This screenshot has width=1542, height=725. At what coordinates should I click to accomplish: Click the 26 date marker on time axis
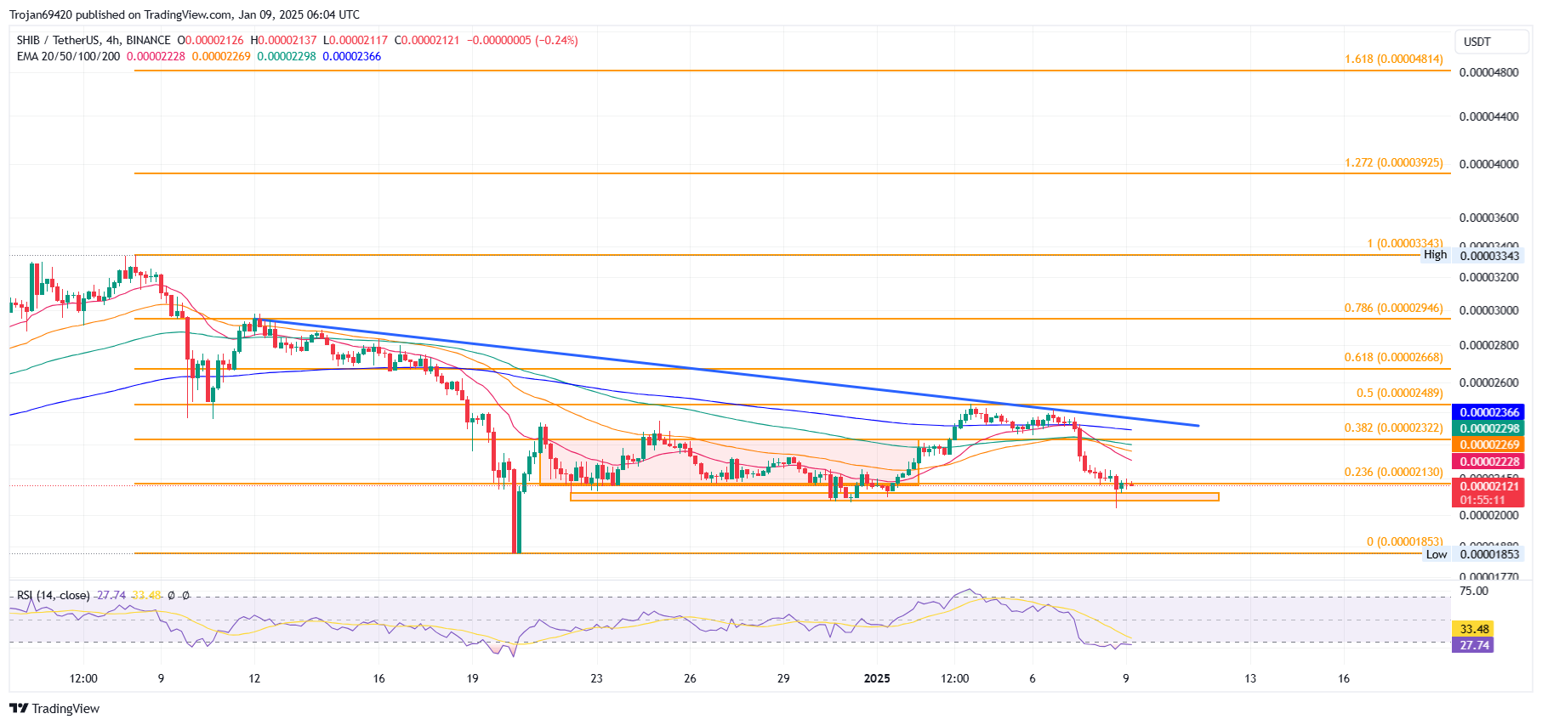click(x=690, y=678)
